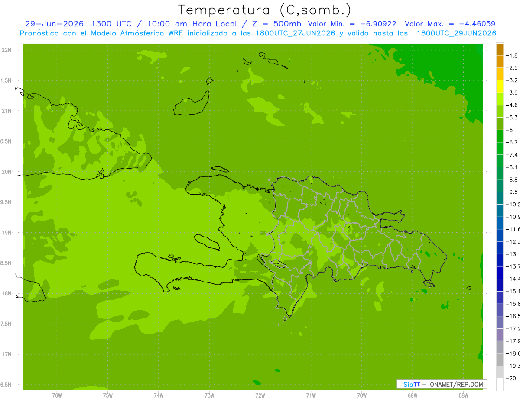Click the '-9.5' colorbar value
The image size is (520, 401).
pyautogui.click(x=512, y=192)
